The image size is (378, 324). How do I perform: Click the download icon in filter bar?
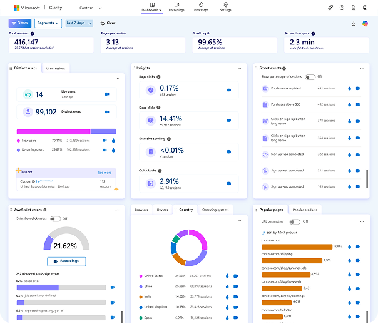click(x=354, y=23)
